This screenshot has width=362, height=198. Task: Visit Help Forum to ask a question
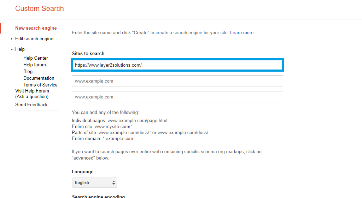coord(32,94)
